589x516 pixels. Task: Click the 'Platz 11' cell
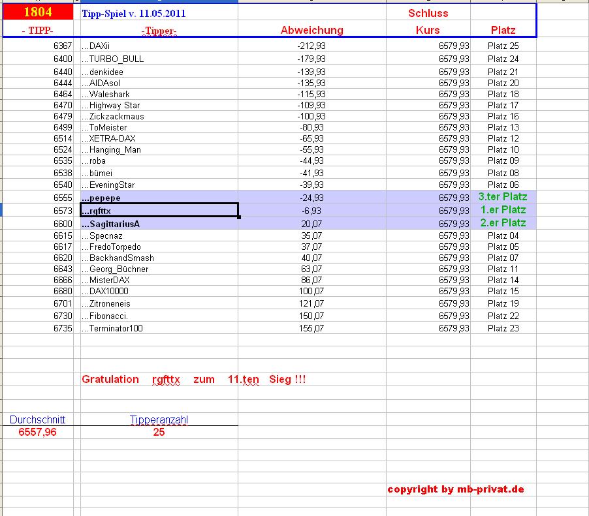point(503,269)
